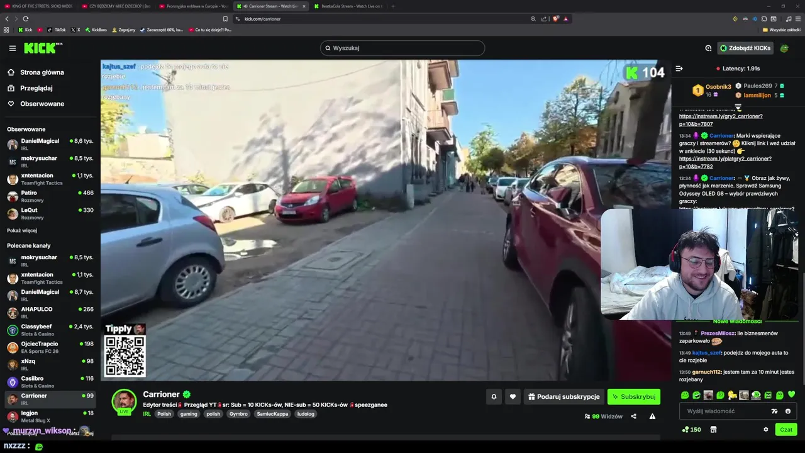Insert the first green quick emote

pos(685,395)
